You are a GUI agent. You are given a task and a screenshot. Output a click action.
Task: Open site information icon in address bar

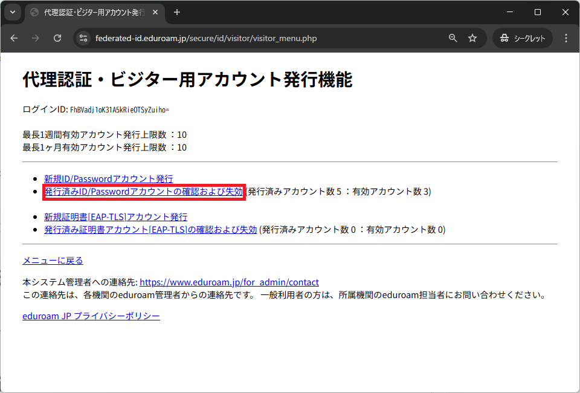point(84,38)
